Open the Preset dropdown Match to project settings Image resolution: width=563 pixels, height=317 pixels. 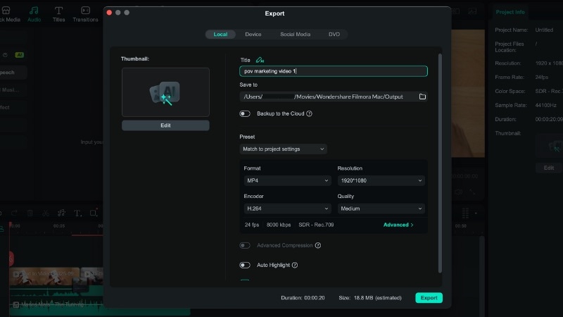click(283, 149)
